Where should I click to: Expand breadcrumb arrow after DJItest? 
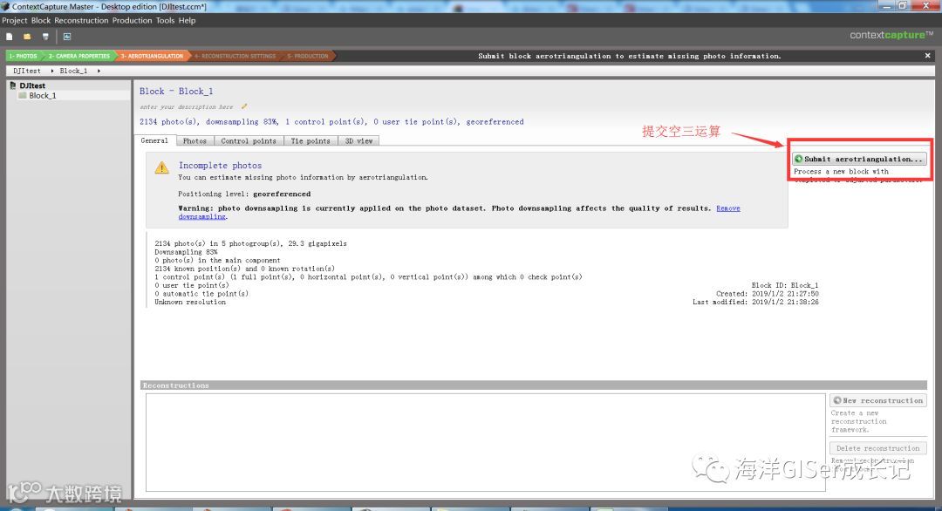(51, 71)
